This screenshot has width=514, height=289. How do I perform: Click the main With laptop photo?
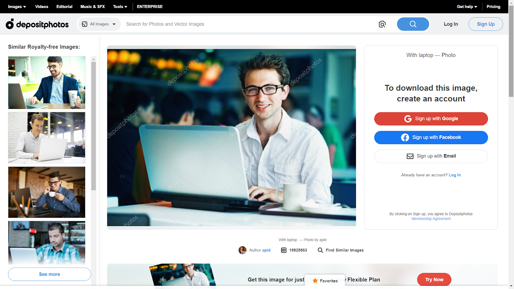coord(232,137)
